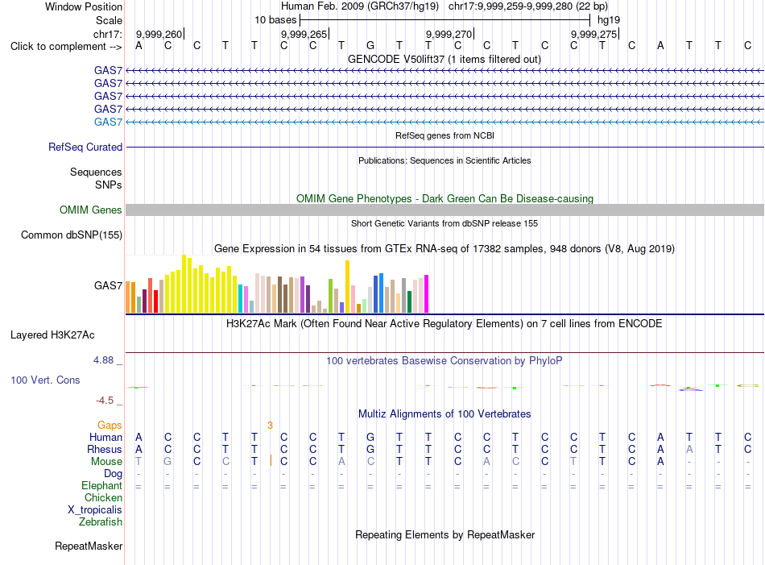The height and width of the screenshot is (565, 765).
Task: Click the Zebrafish species label
Action: pyautogui.click(x=101, y=522)
